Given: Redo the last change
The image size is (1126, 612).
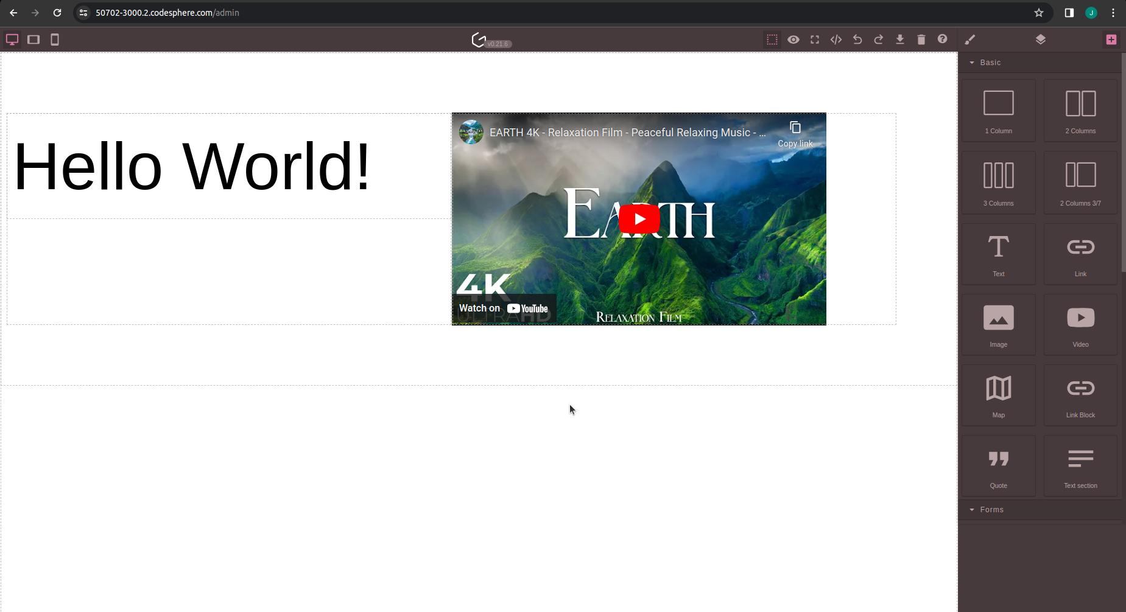Looking at the screenshot, I should point(879,40).
